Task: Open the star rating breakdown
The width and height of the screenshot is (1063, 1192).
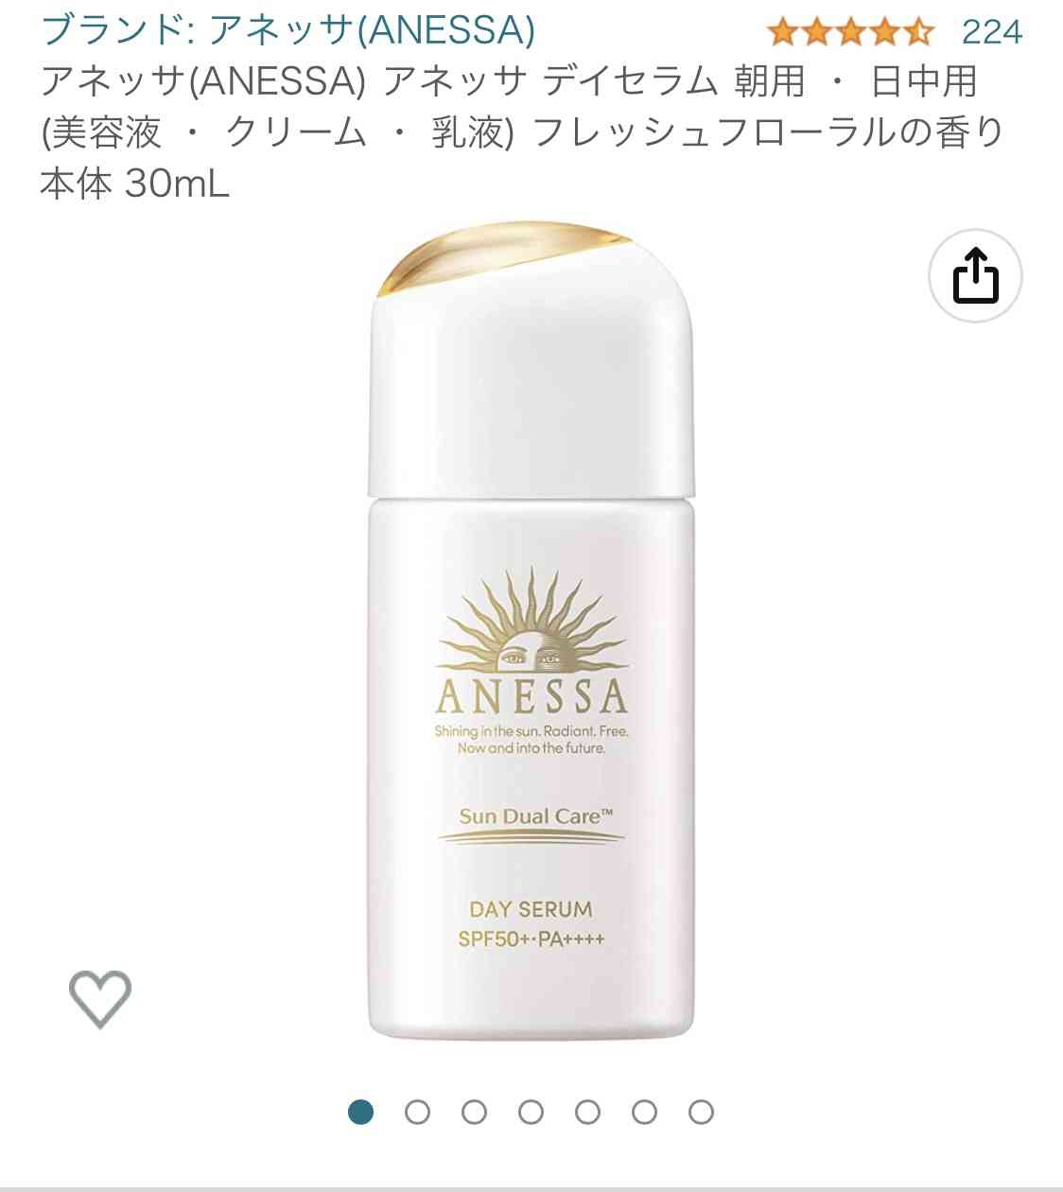Action: [x=850, y=32]
